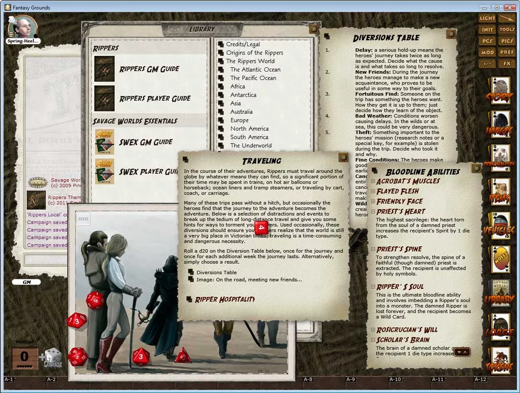Collapse Scholar's Brain ability
The height and width of the screenshot is (393, 520).
(x=373, y=340)
